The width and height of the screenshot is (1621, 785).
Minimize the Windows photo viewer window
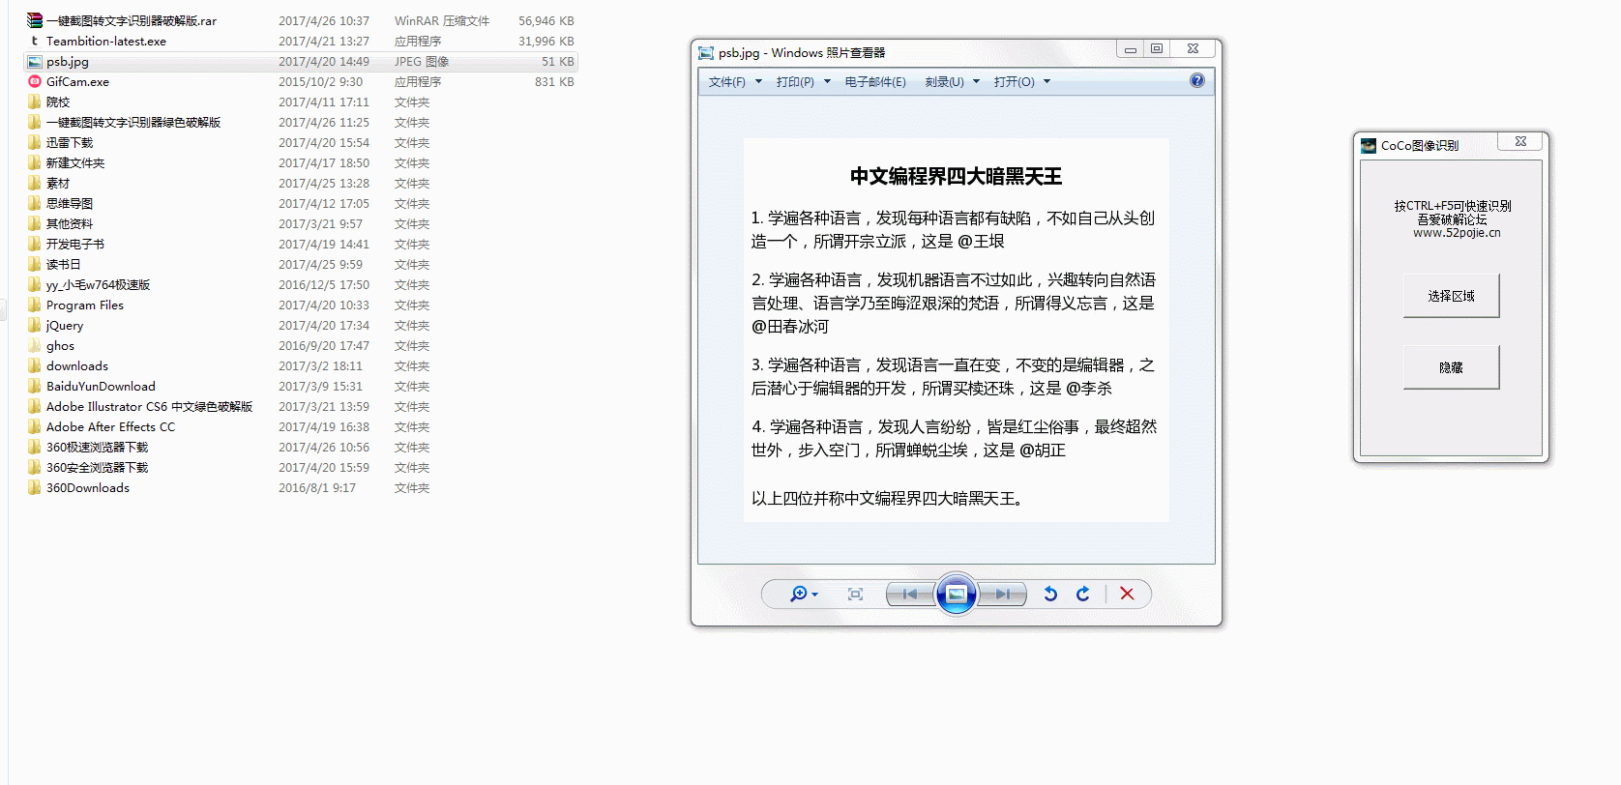click(1130, 48)
